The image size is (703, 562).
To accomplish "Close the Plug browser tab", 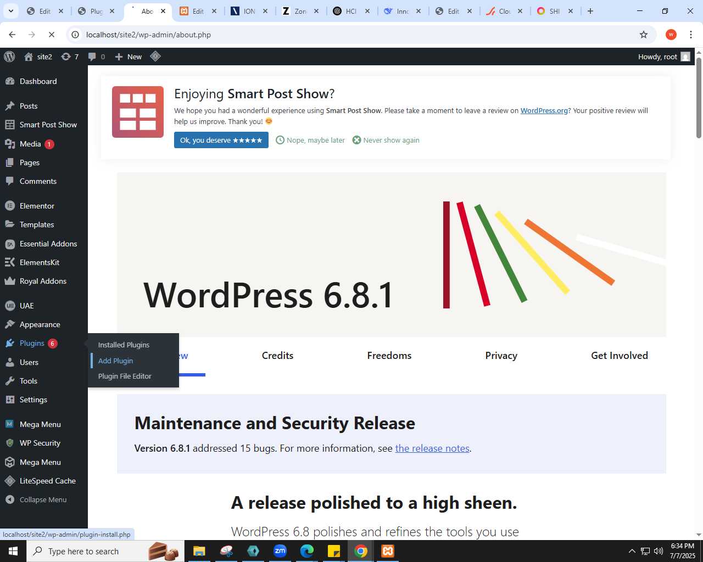I will [112, 11].
